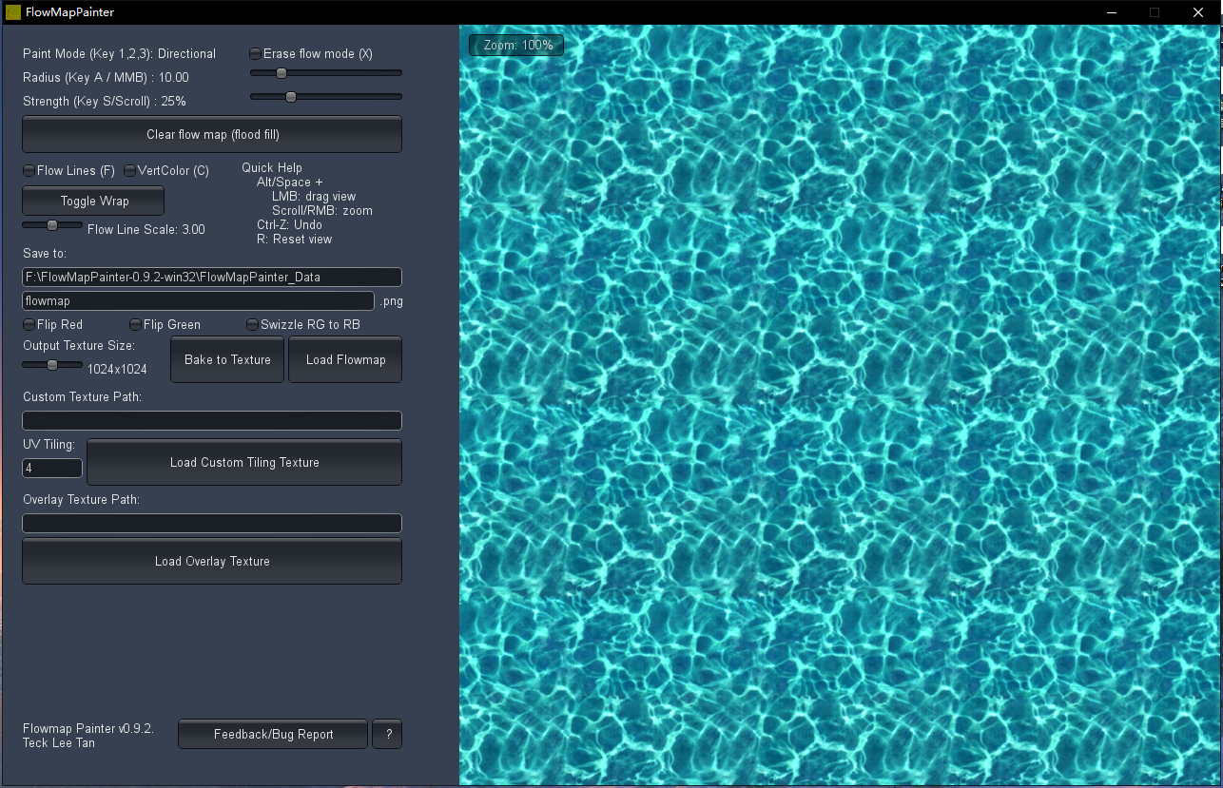Enable Flip Green
This screenshot has width=1223, height=788.
[133, 324]
